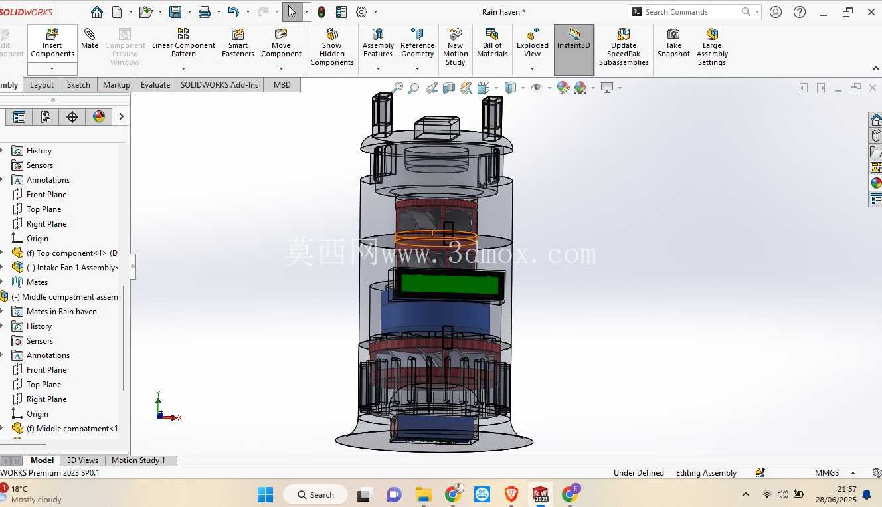This screenshot has width=882, height=507.
Task: Click the Smart Fasteners button
Action: [x=238, y=43]
